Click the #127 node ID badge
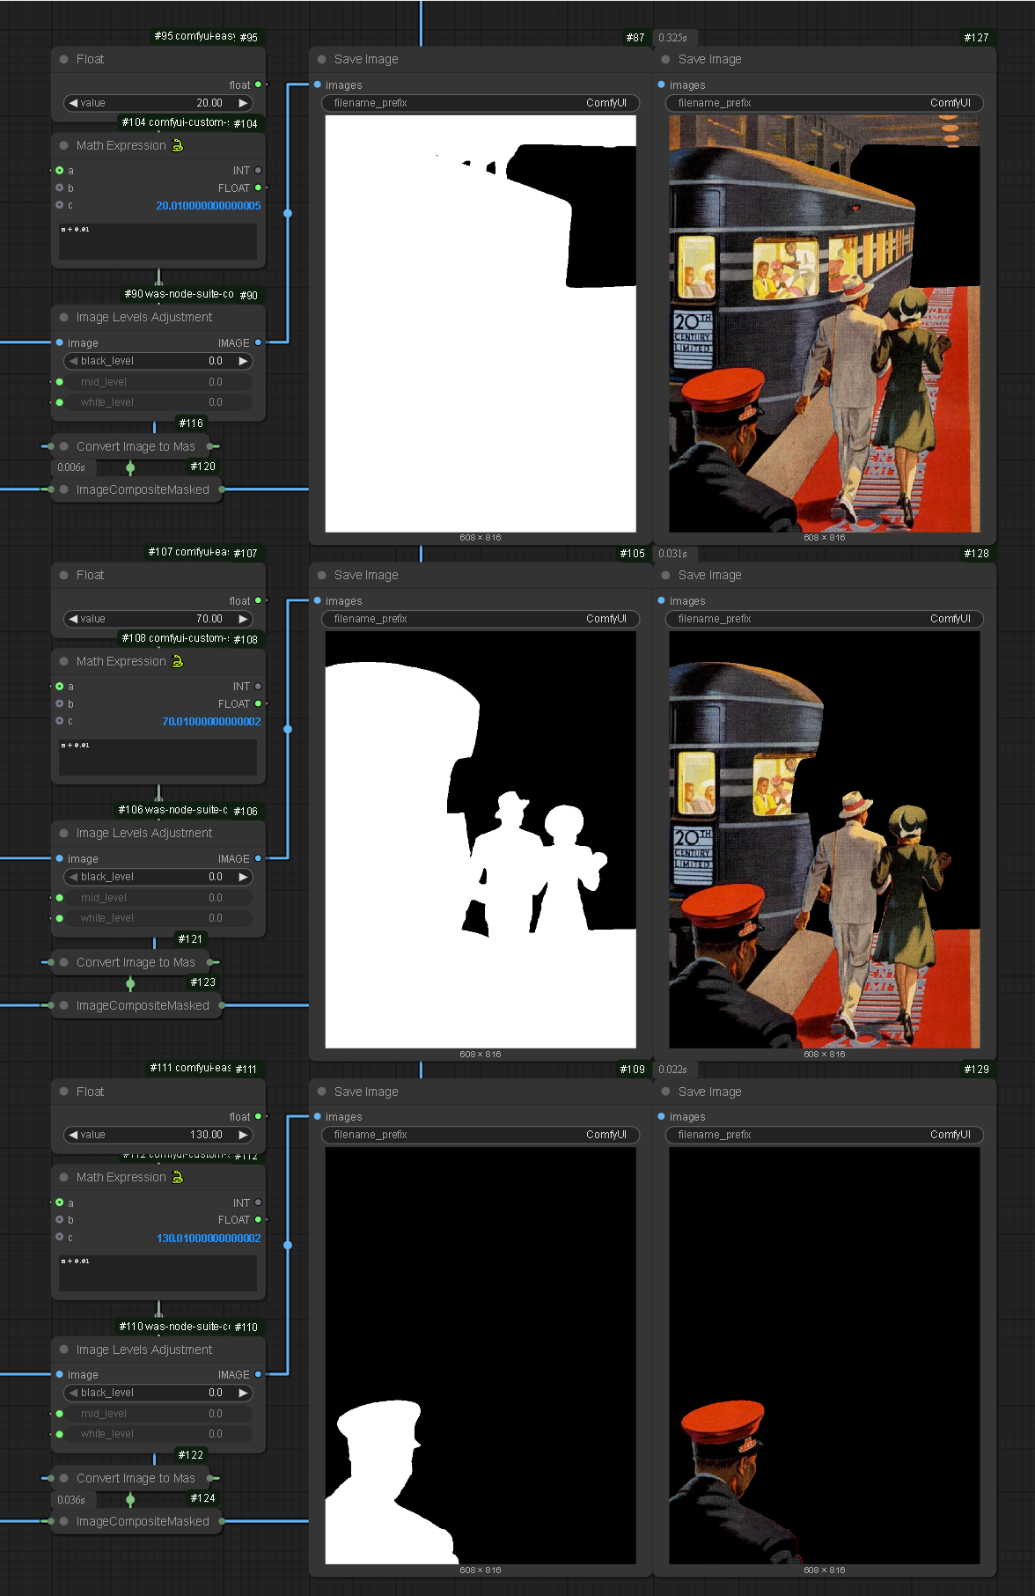The width and height of the screenshot is (1035, 1596). (x=976, y=38)
